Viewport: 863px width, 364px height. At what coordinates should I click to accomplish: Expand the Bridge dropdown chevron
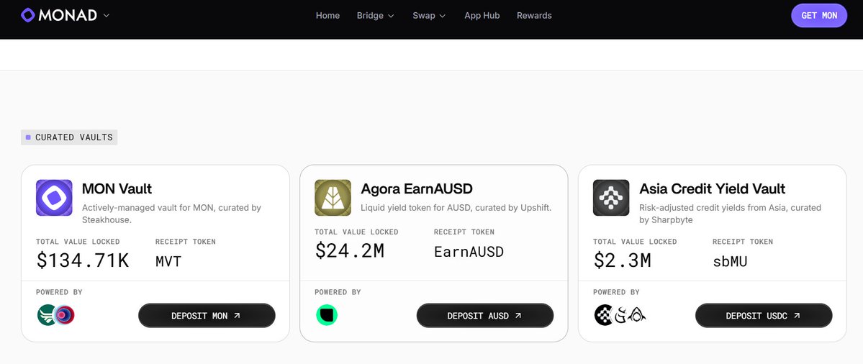tap(392, 16)
